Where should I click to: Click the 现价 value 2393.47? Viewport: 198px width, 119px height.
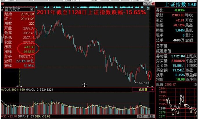170,84
